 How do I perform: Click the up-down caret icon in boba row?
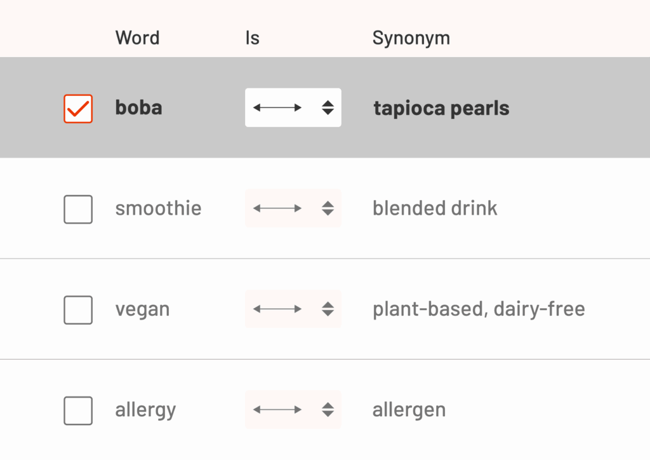click(328, 108)
